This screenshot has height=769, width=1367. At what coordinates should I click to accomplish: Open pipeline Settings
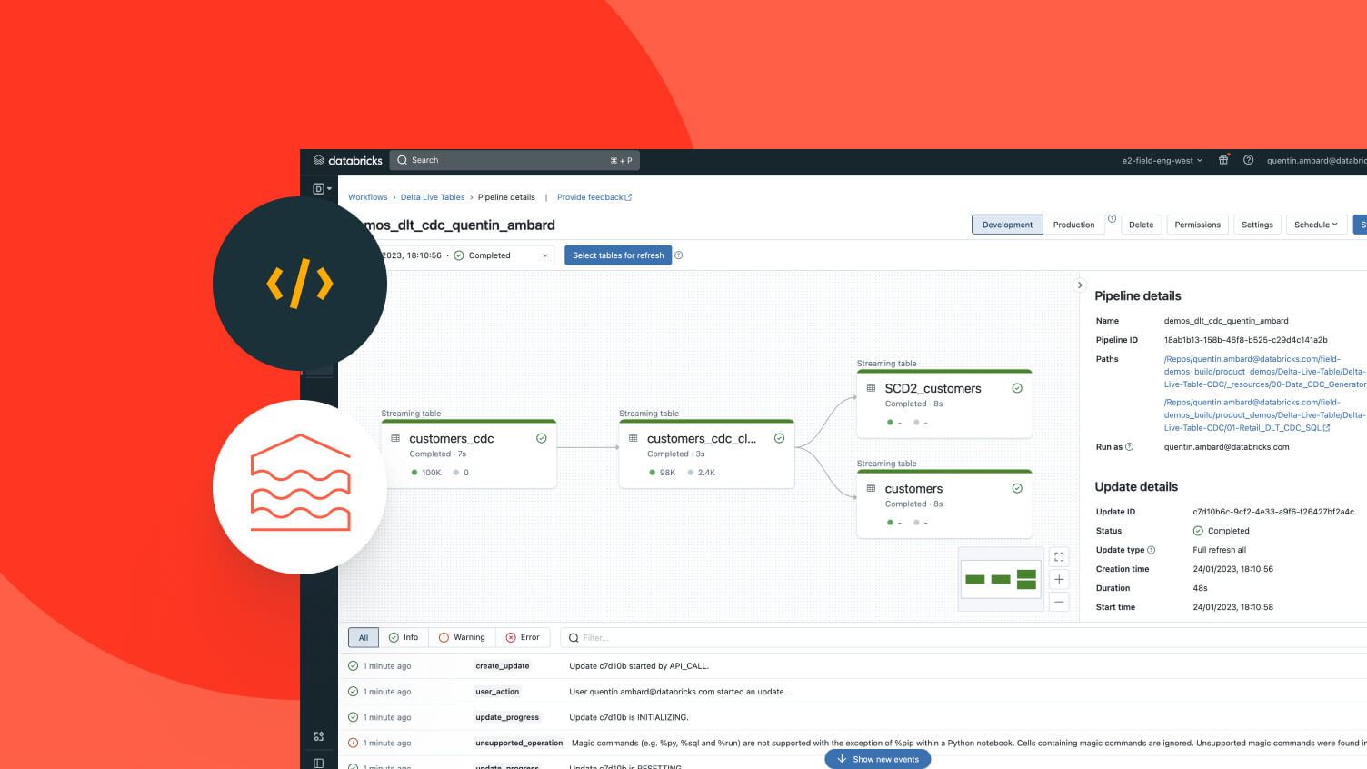1257,225
